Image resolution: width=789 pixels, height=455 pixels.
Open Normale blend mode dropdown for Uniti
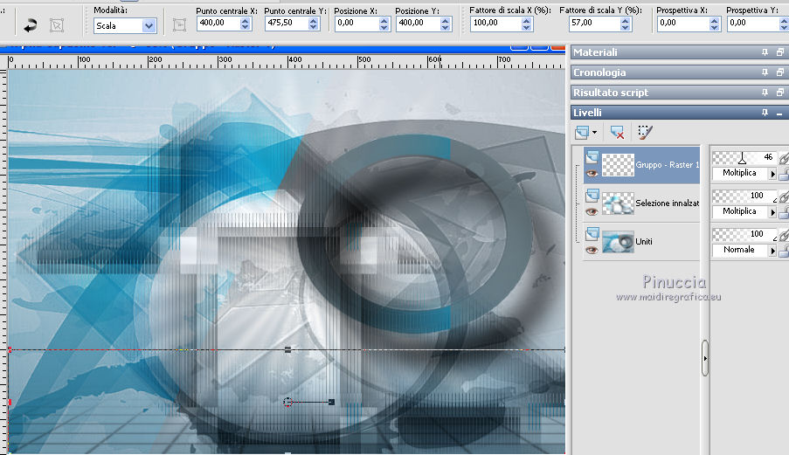click(x=744, y=250)
